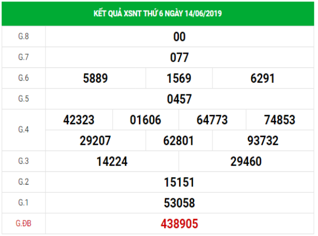
Task: Click the G.2 result 15151
Action: [x=179, y=182]
